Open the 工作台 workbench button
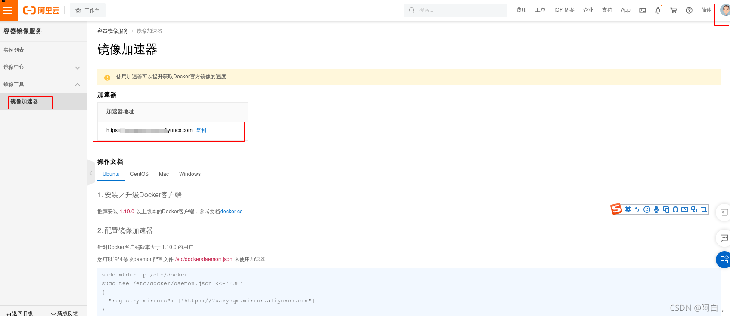 87,10
